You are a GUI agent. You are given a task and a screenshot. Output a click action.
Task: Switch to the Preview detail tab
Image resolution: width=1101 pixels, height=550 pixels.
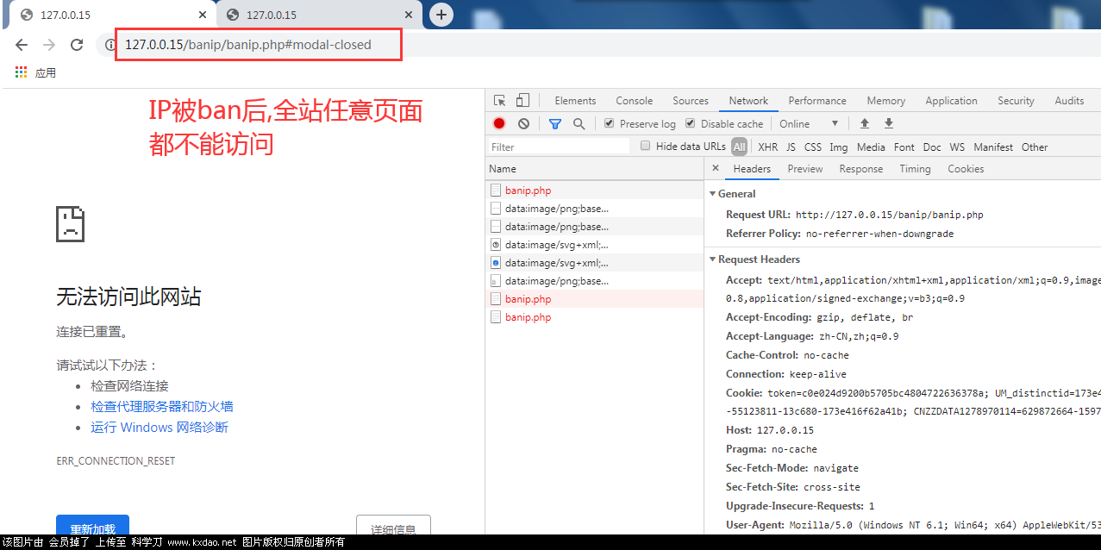coord(805,169)
